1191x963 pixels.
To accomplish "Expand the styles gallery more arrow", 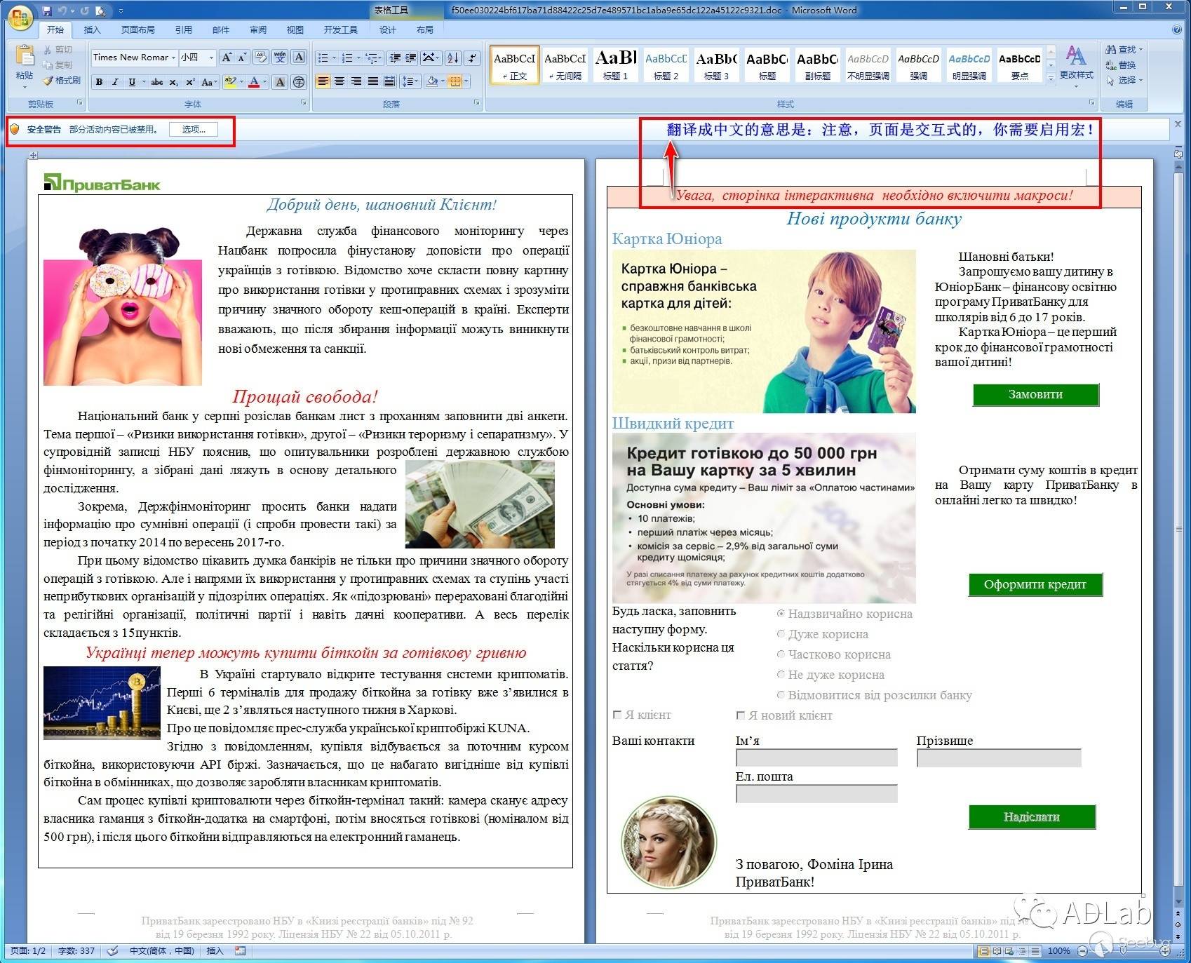I will point(1051,79).
